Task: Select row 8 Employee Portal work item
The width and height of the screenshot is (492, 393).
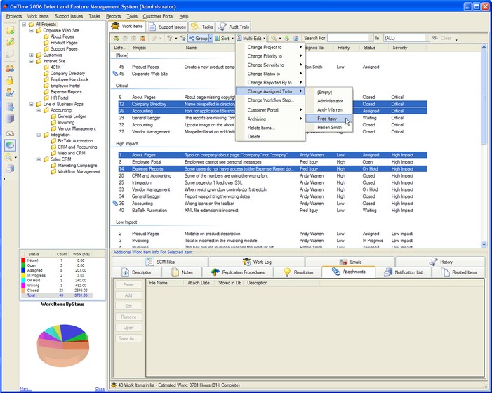Action: click(x=272, y=162)
